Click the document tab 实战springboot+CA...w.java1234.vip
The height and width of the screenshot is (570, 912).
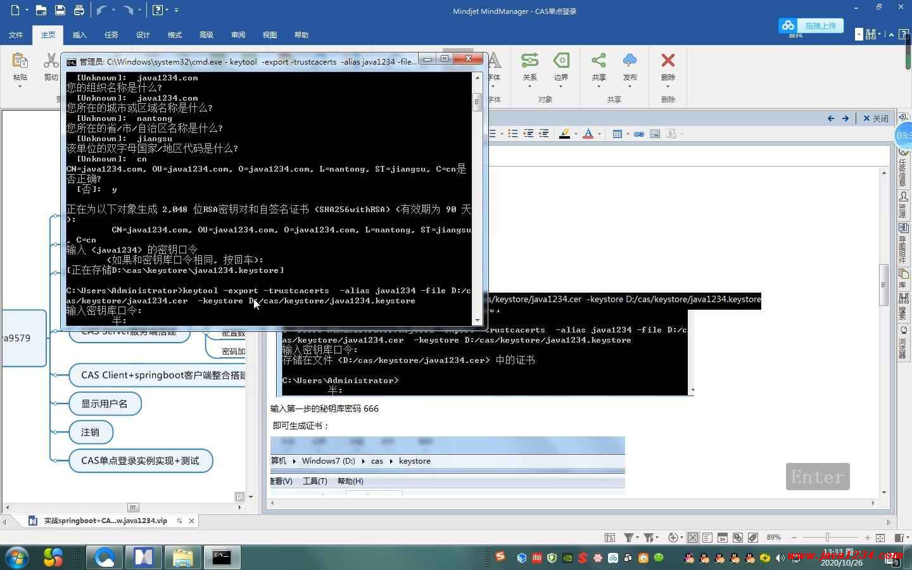pyautogui.click(x=104, y=521)
